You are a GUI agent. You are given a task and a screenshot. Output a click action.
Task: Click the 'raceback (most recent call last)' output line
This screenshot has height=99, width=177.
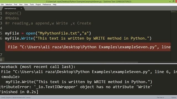(x=38, y=67)
